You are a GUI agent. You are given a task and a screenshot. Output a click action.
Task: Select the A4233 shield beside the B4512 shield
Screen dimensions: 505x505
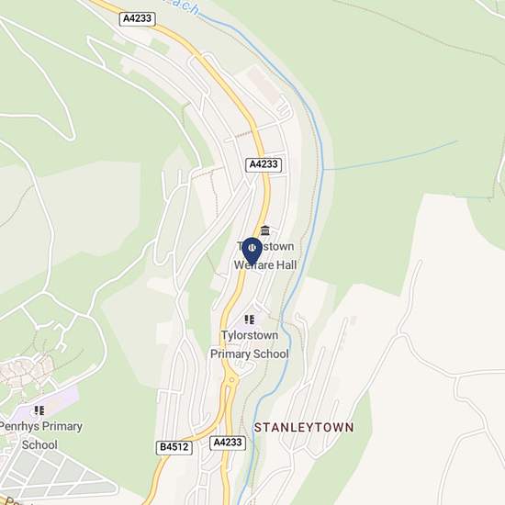tap(228, 443)
